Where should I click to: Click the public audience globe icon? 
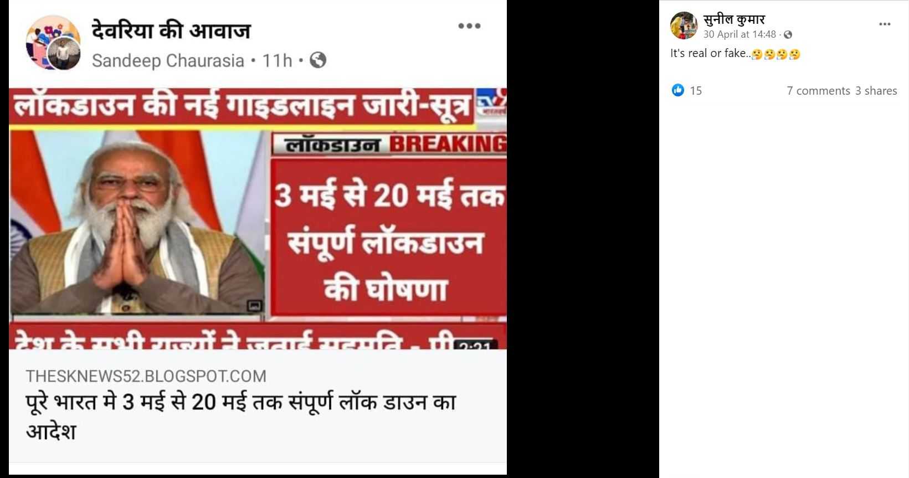coord(788,34)
